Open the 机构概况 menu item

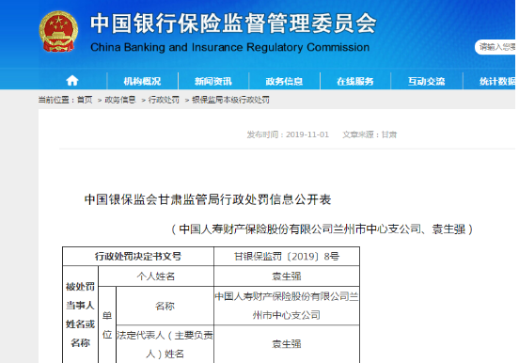tap(142, 81)
